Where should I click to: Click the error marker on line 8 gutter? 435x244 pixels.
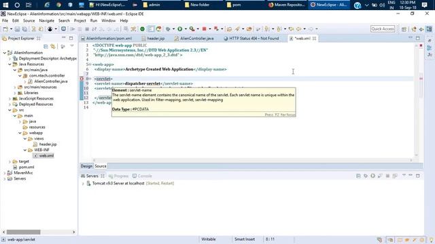coord(82,79)
